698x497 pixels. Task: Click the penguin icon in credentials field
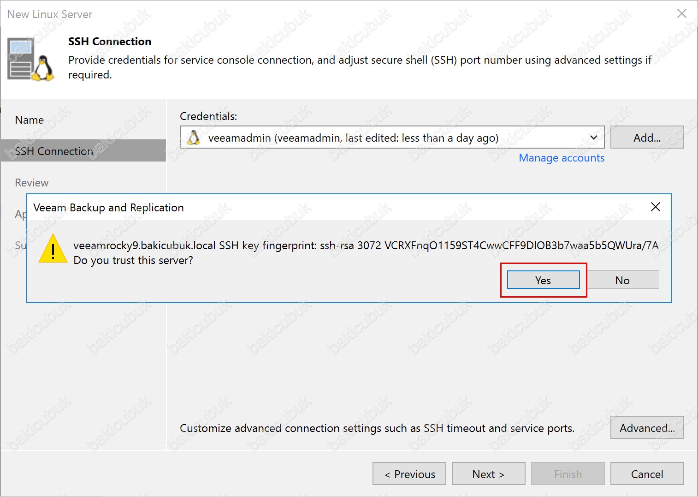[194, 138]
